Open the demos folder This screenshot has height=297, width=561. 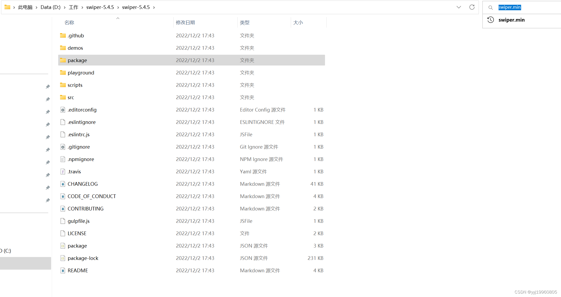[75, 48]
